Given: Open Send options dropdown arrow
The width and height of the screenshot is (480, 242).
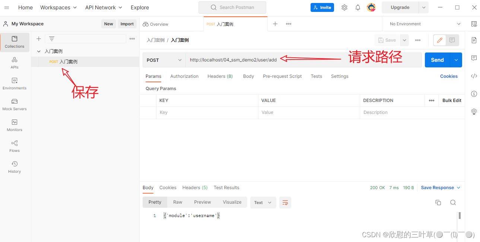Looking at the screenshot, I should pos(456,60).
